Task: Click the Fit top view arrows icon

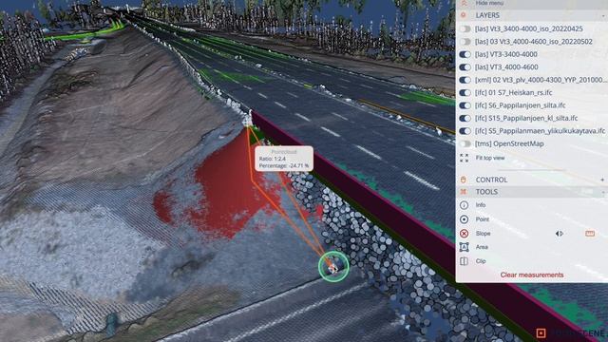Action: (465, 158)
